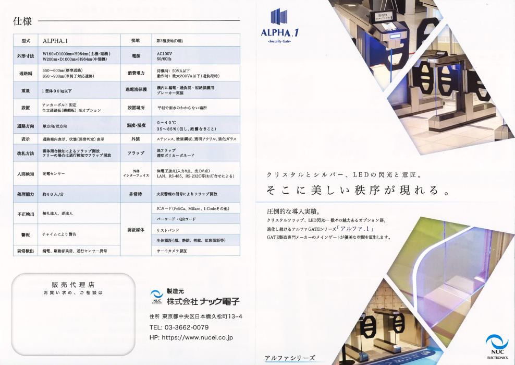The width and height of the screenshot is (515, 365).
Task: Click the 処理能力 row header
Action: [x=26, y=194]
